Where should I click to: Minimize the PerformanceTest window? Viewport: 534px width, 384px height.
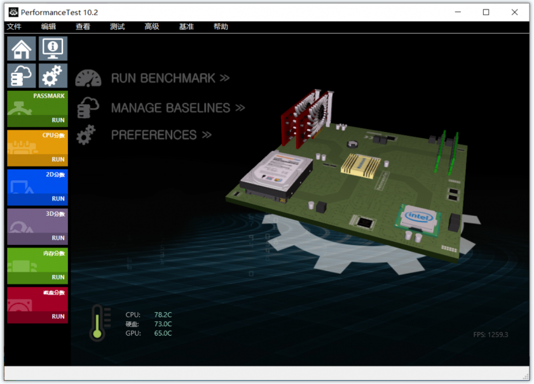(x=458, y=12)
